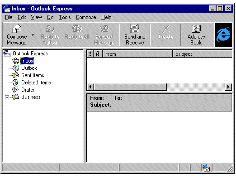236x176 pixels.
Task: Click the horizontal scrollbar right arrow
Action: tap(228, 87)
